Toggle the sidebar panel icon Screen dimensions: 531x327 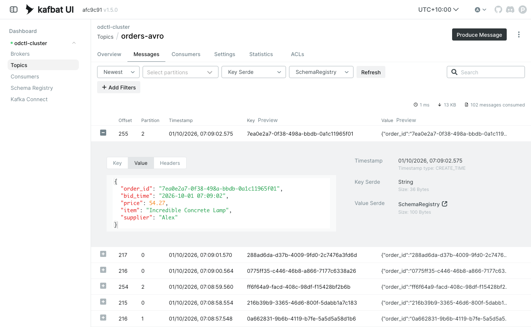point(13,9)
